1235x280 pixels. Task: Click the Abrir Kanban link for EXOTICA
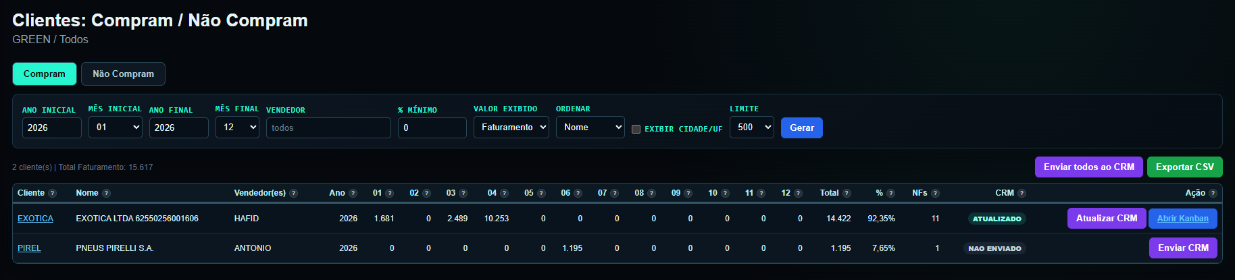coord(1183,219)
